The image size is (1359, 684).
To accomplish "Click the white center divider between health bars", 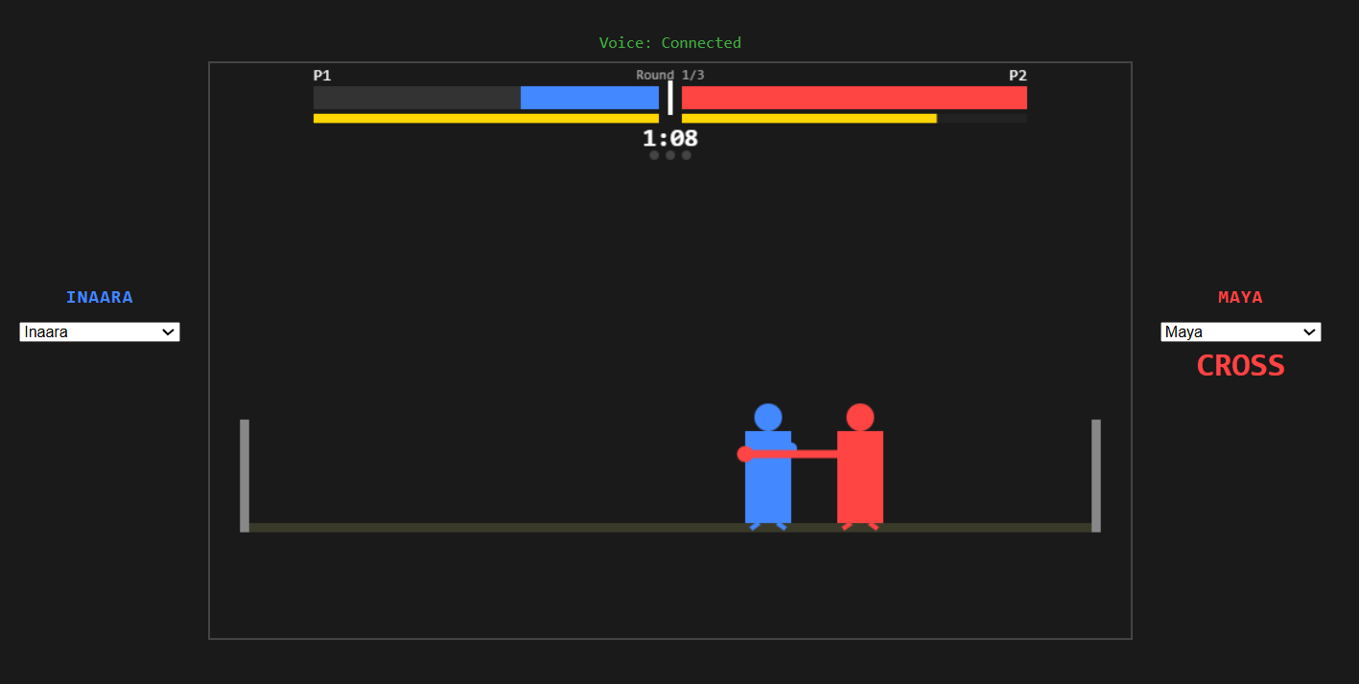I will 670,98.
